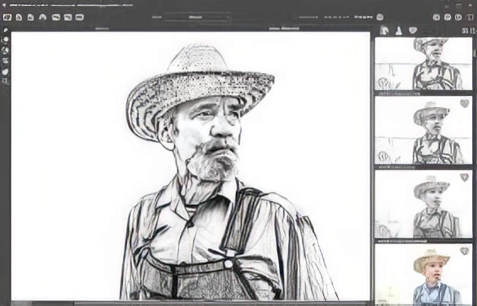The image size is (477, 306).
Task: Select the third tool in the left vertical toolbar
Action: point(5,50)
